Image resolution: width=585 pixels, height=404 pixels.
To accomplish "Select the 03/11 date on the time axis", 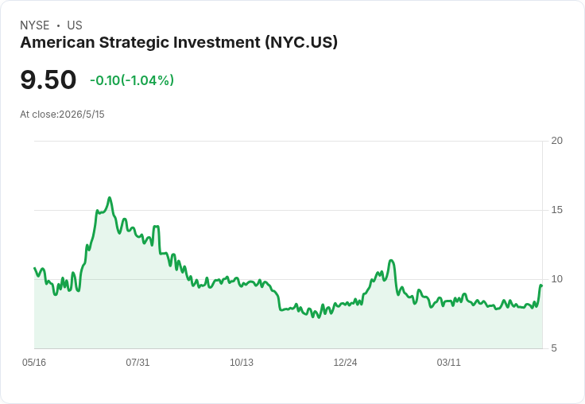I will pos(449,363).
